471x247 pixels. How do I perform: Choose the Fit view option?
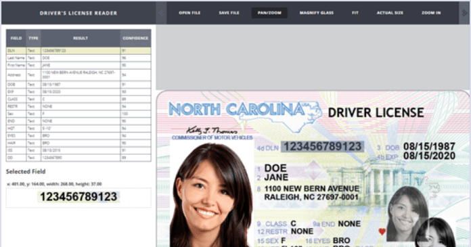click(x=355, y=13)
